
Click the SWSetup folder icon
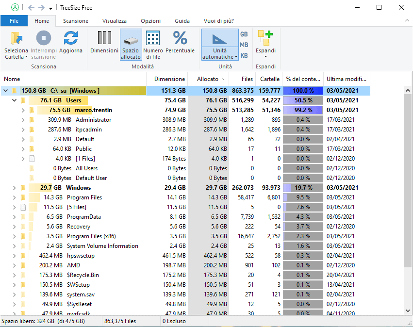[x=23, y=285]
